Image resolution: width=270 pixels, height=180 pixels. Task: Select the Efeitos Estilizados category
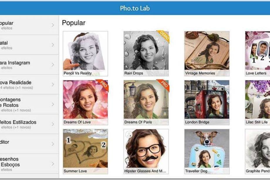(29, 124)
